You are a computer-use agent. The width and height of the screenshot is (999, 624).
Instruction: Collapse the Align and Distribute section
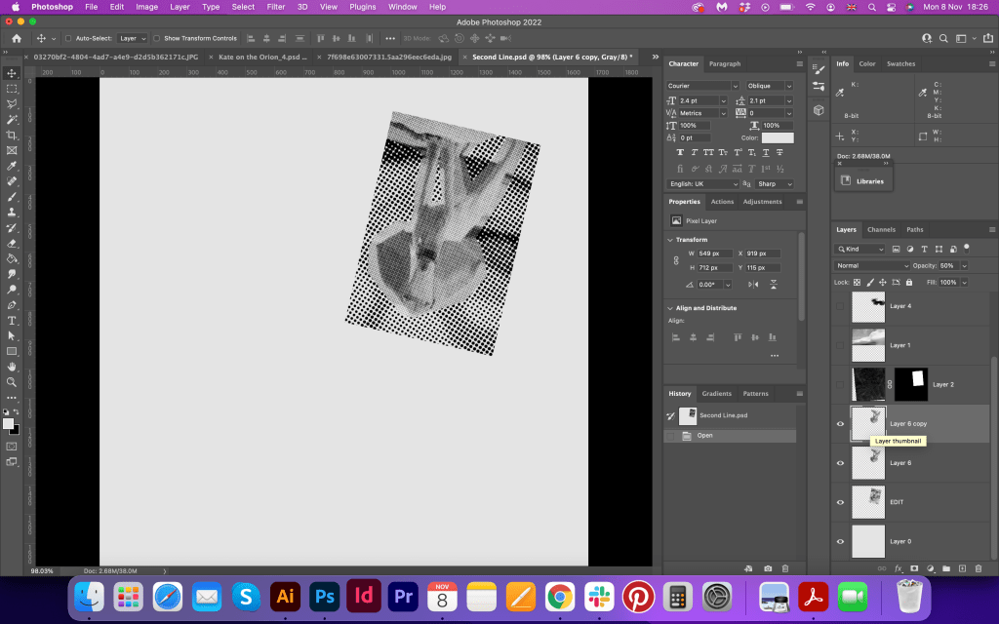(670, 308)
